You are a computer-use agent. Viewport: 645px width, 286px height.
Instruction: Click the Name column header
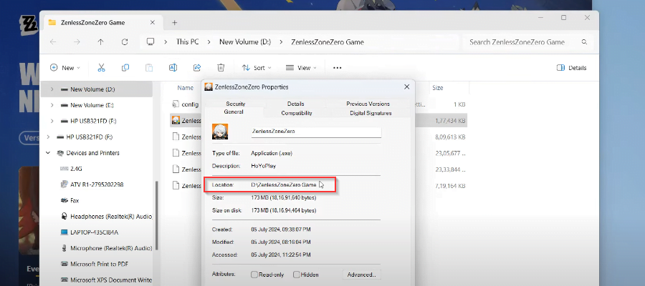pyautogui.click(x=185, y=88)
